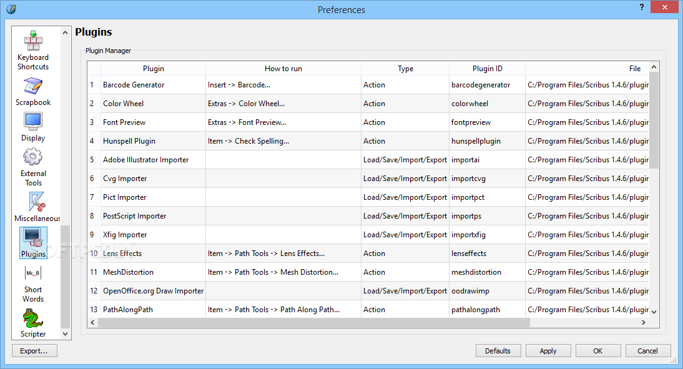The height and width of the screenshot is (369, 683).
Task: Click the 'pathalongpath' plugin ID cell
Action: (488, 309)
